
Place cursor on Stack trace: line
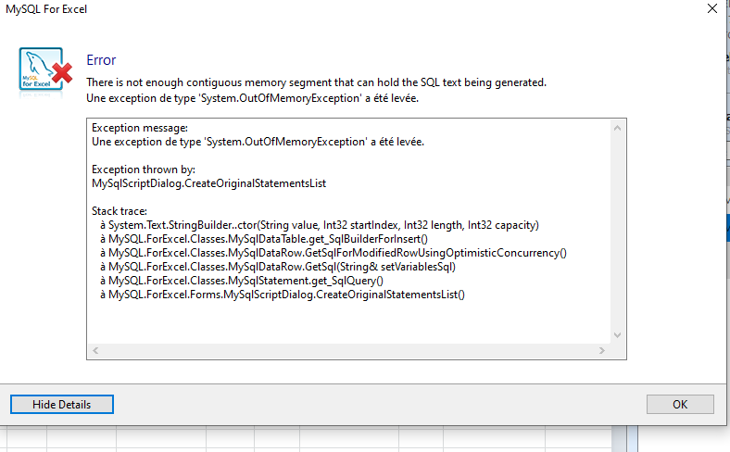(120, 211)
